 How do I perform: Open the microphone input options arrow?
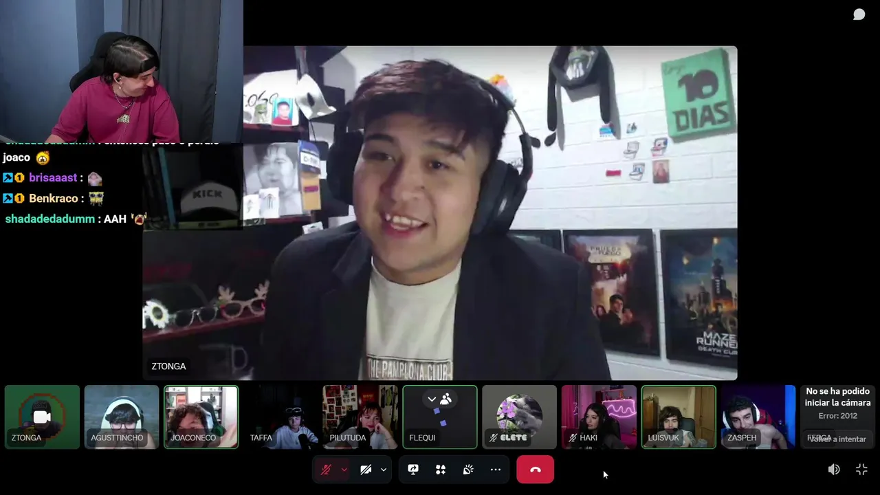[x=344, y=470]
